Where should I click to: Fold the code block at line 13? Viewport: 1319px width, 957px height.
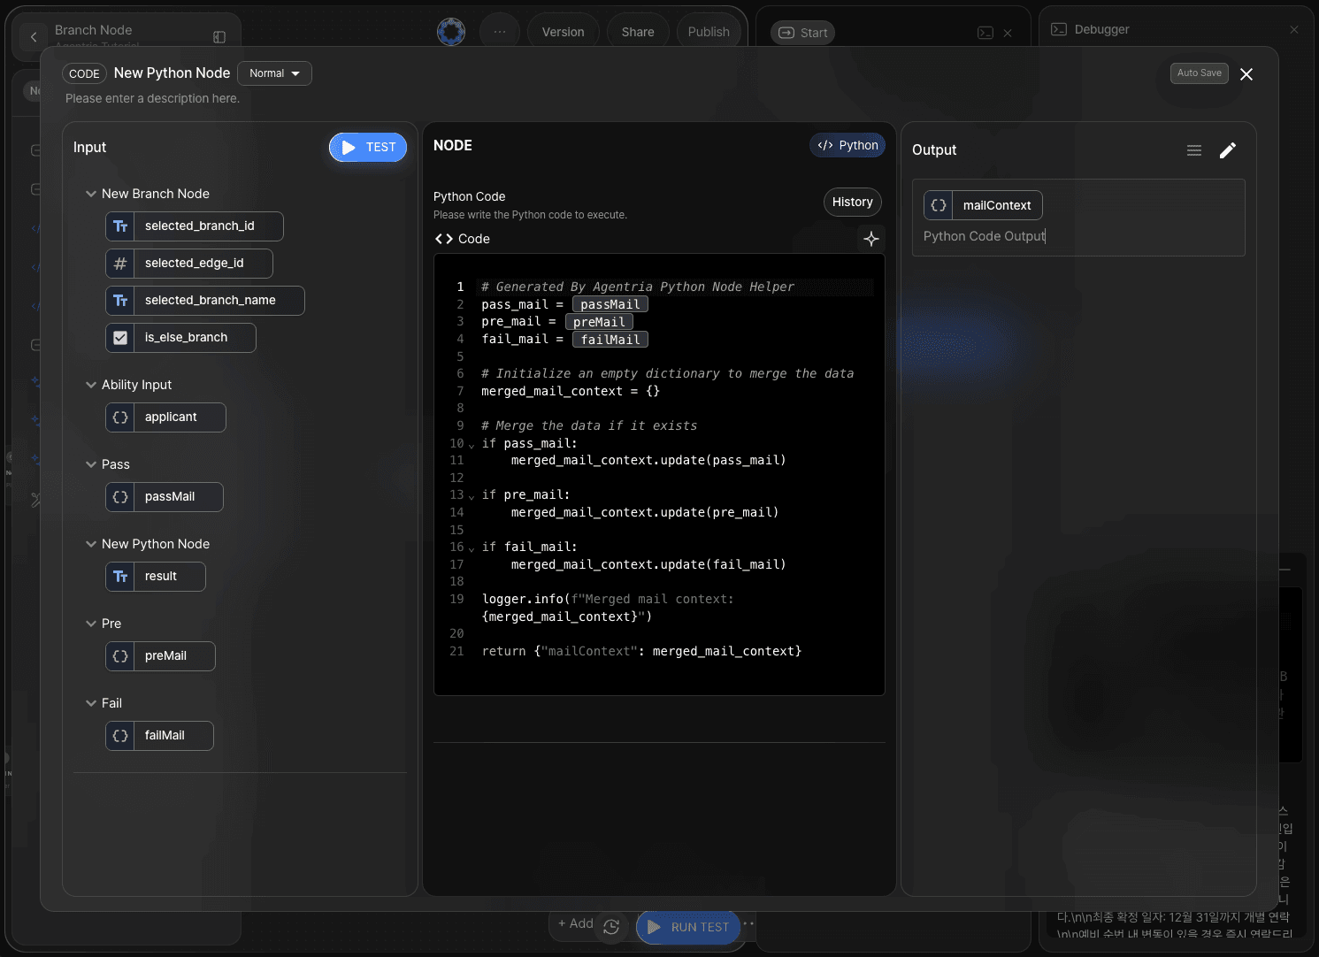[472, 496]
